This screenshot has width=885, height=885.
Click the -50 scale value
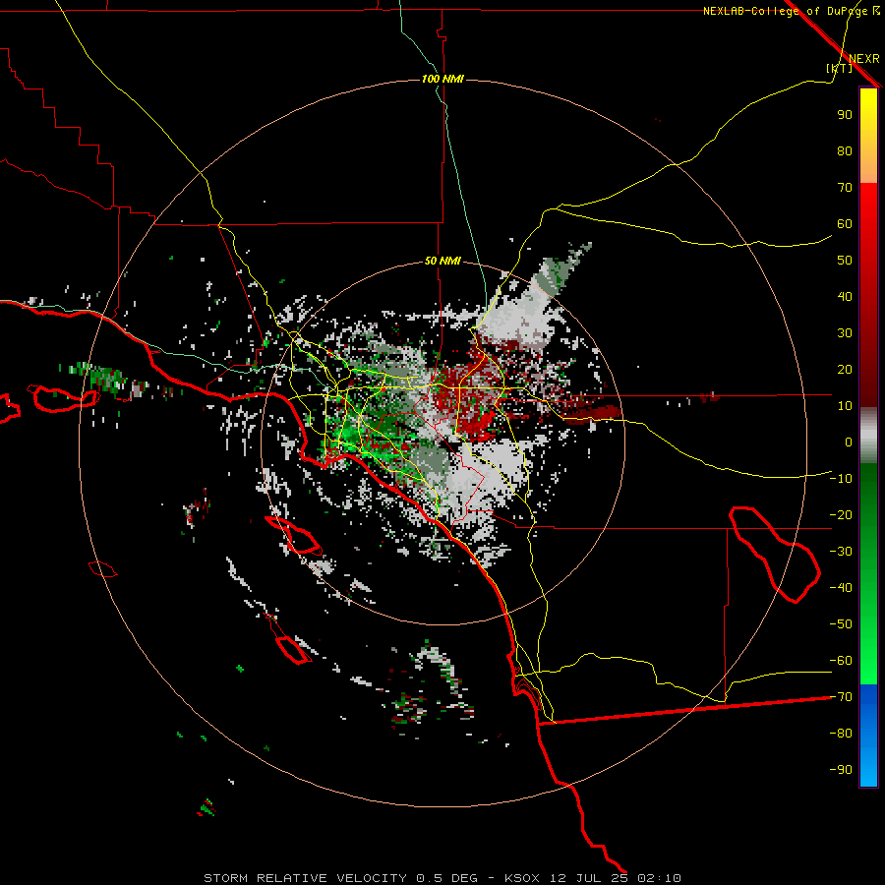(x=841, y=623)
